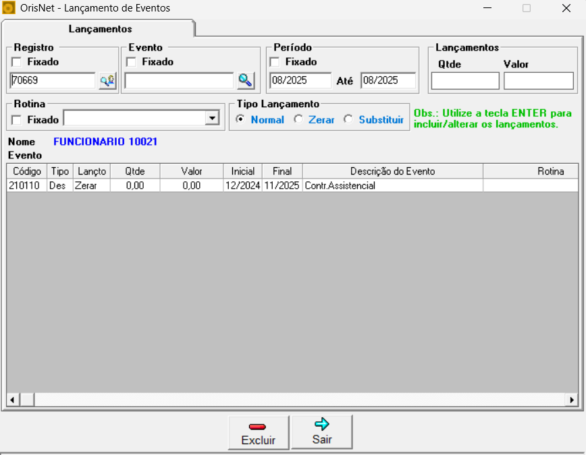Expand the Rotina dropdown list

tap(213, 119)
